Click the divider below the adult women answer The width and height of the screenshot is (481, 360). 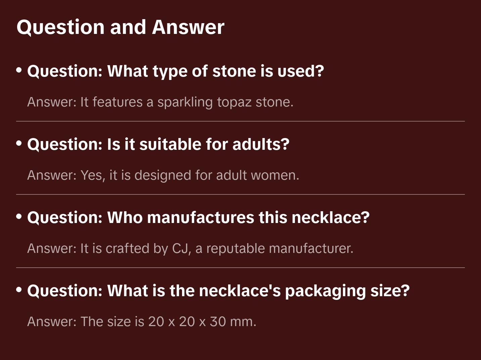[x=240, y=194]
